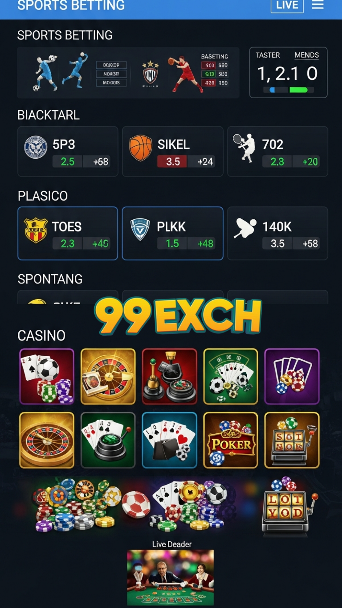Viewport: 342px width, 608px height.
Task: Select the red 3.5 odds on SIKEL
Action: (173, 161)
